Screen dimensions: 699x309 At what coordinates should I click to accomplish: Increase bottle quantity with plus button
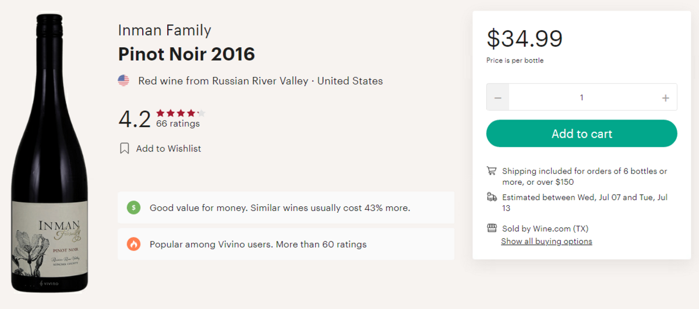click(665, 97)
